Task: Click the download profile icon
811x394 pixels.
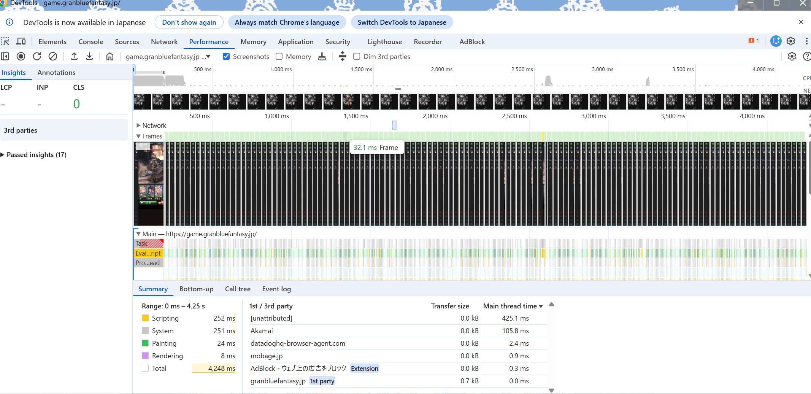Action: (x=89, y=56)
